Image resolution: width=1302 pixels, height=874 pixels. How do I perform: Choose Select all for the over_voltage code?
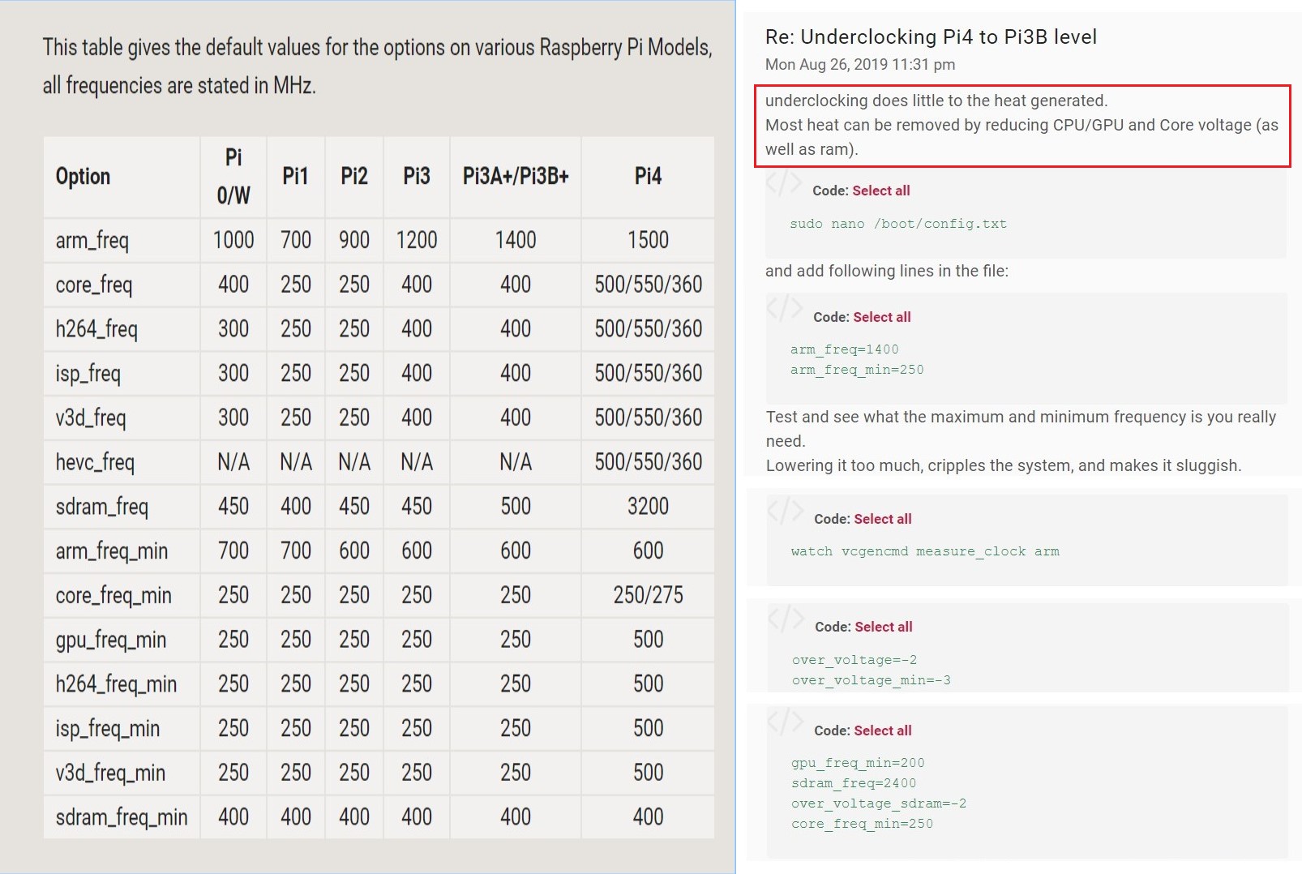point(883,627)
